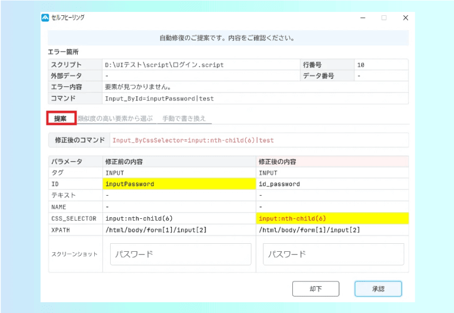Screen dimensions: 454x313
Task: Click the id_password cell
Action: (x=333, y=184)
